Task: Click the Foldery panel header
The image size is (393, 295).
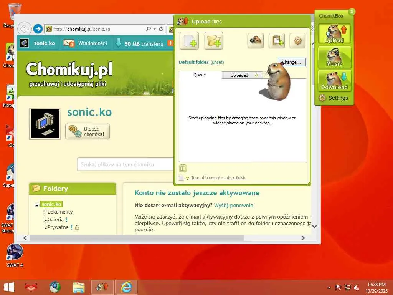Action: point(73,188)
